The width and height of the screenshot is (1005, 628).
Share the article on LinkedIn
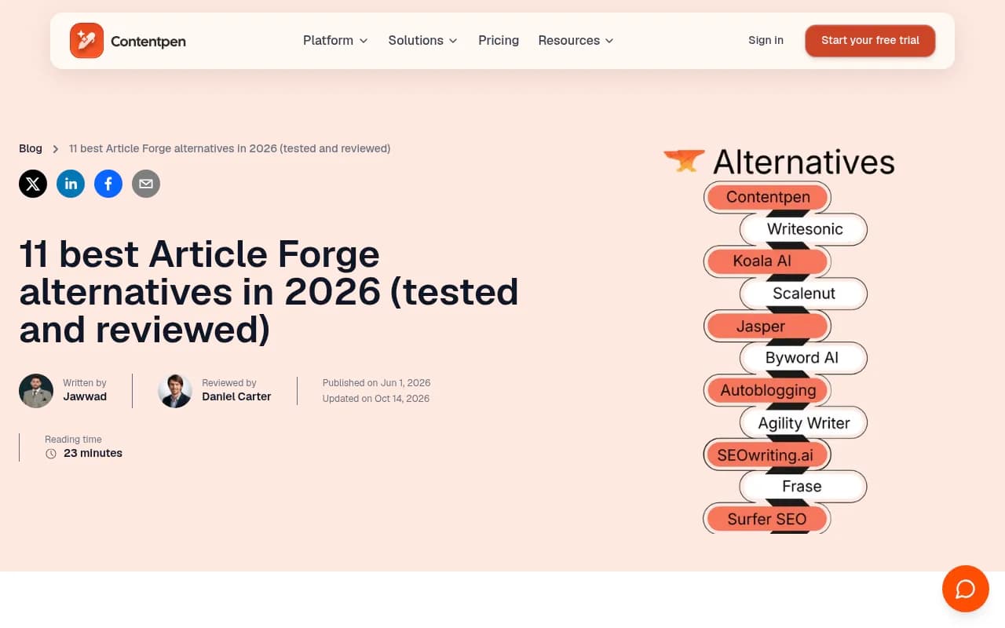click(71, 184)
